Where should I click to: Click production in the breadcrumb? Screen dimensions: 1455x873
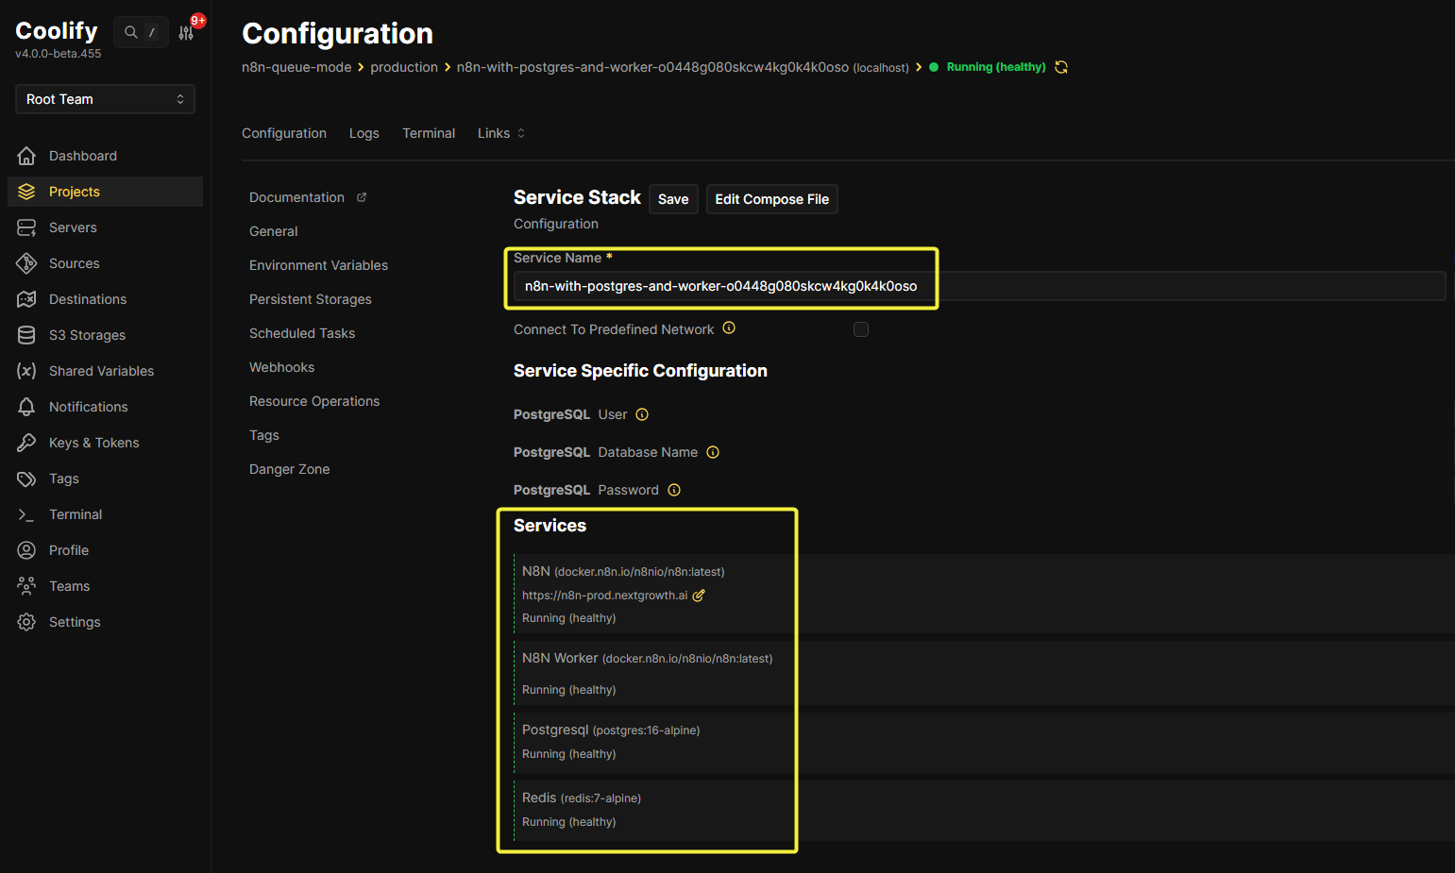pyautogui.click(x=404, y=67)
